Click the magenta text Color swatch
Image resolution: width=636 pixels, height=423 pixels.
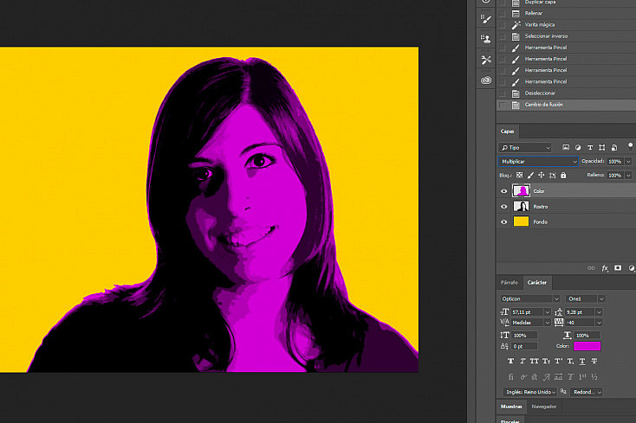(x=587, y=346)
